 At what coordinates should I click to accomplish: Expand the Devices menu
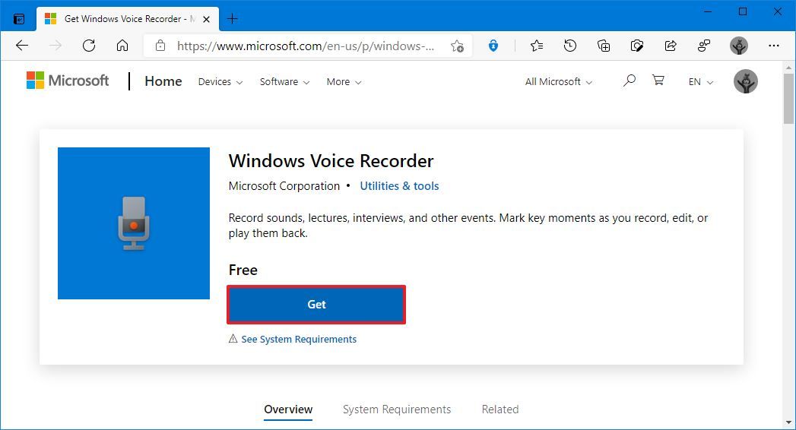tap(220, 81)
